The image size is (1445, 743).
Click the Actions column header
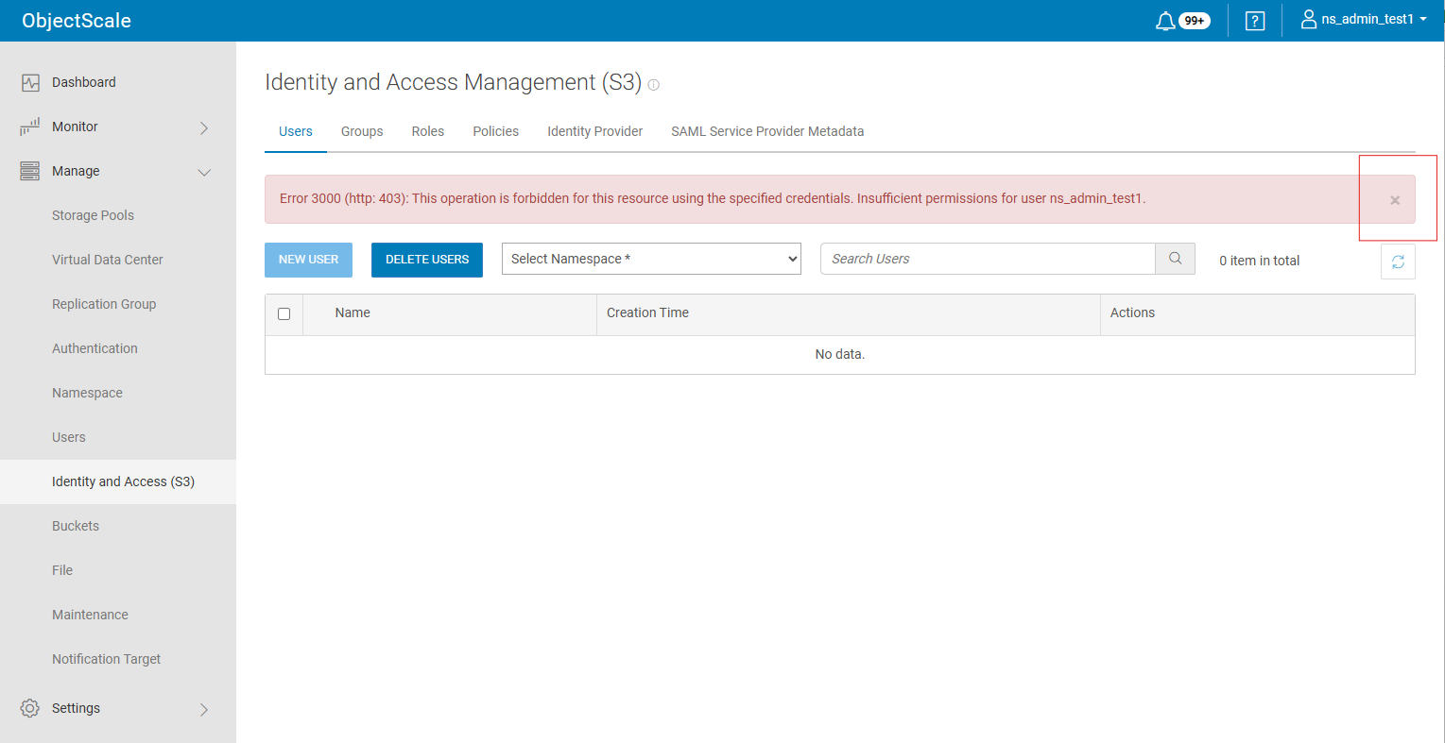(x=1132, y=313)
